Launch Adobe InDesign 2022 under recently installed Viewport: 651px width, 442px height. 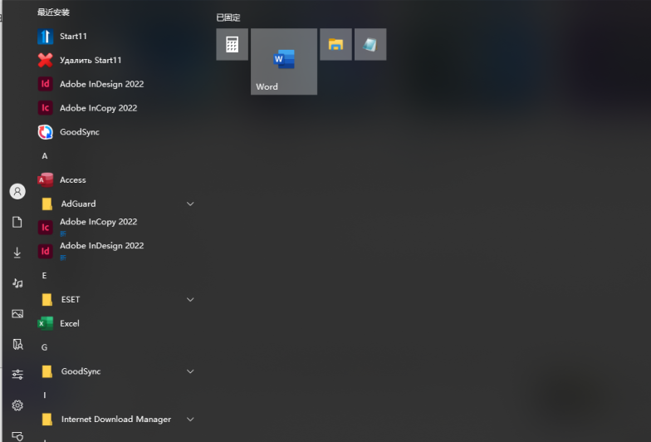pos(116,84)
